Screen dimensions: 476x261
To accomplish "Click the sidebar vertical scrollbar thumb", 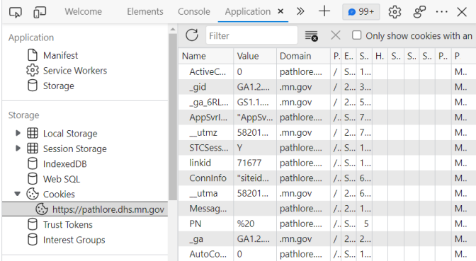I will click(x=173, y=117).
